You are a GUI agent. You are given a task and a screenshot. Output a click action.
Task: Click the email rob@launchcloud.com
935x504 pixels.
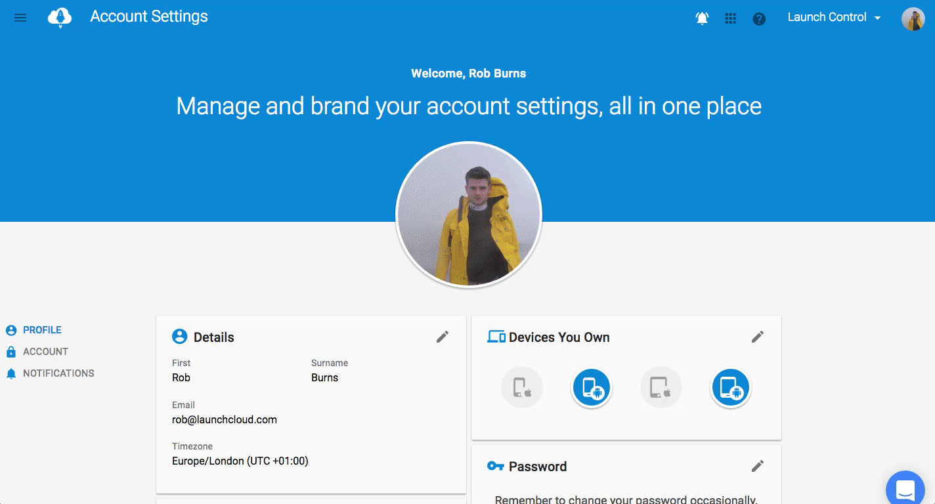coord(225,419)
